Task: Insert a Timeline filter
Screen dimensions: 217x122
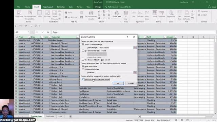Action: click(162, 14)
